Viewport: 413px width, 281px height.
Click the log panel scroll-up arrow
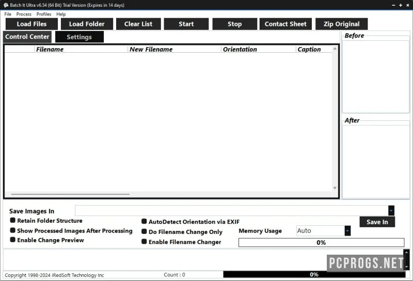point(406,253)
